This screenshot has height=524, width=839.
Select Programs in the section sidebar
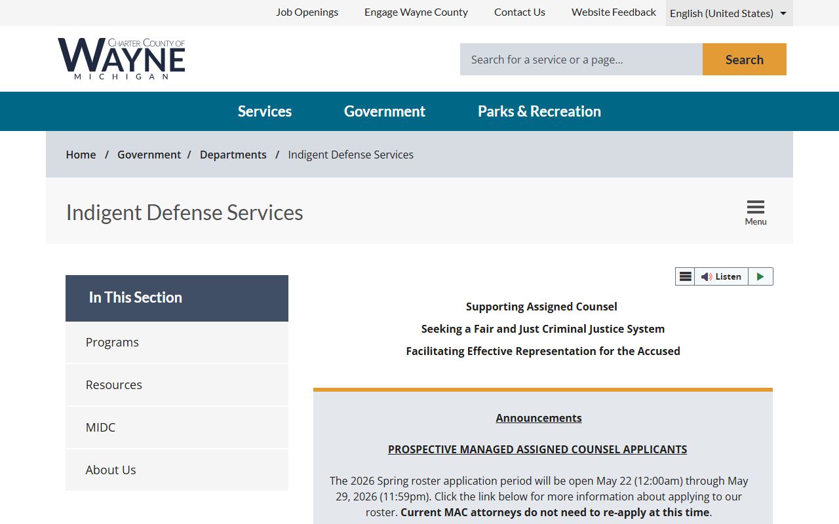pyautogui.click(x=177, y=343)
